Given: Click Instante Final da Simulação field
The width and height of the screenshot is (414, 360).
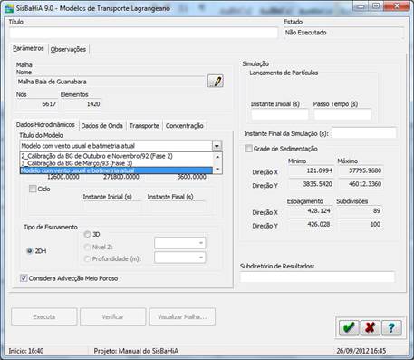Looking at the screenshot, I should (364, 133).
